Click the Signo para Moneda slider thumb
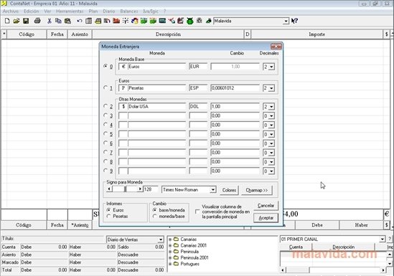394x276 pixels. pos(125,189)
